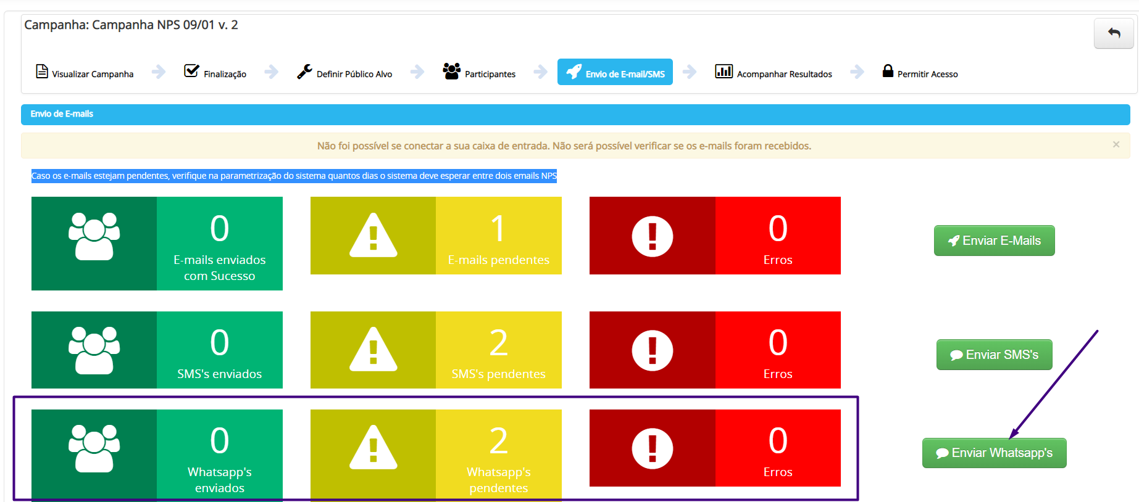
Task: Click the highlighted note about pending e-mails
Action: [x=294, y=176]
